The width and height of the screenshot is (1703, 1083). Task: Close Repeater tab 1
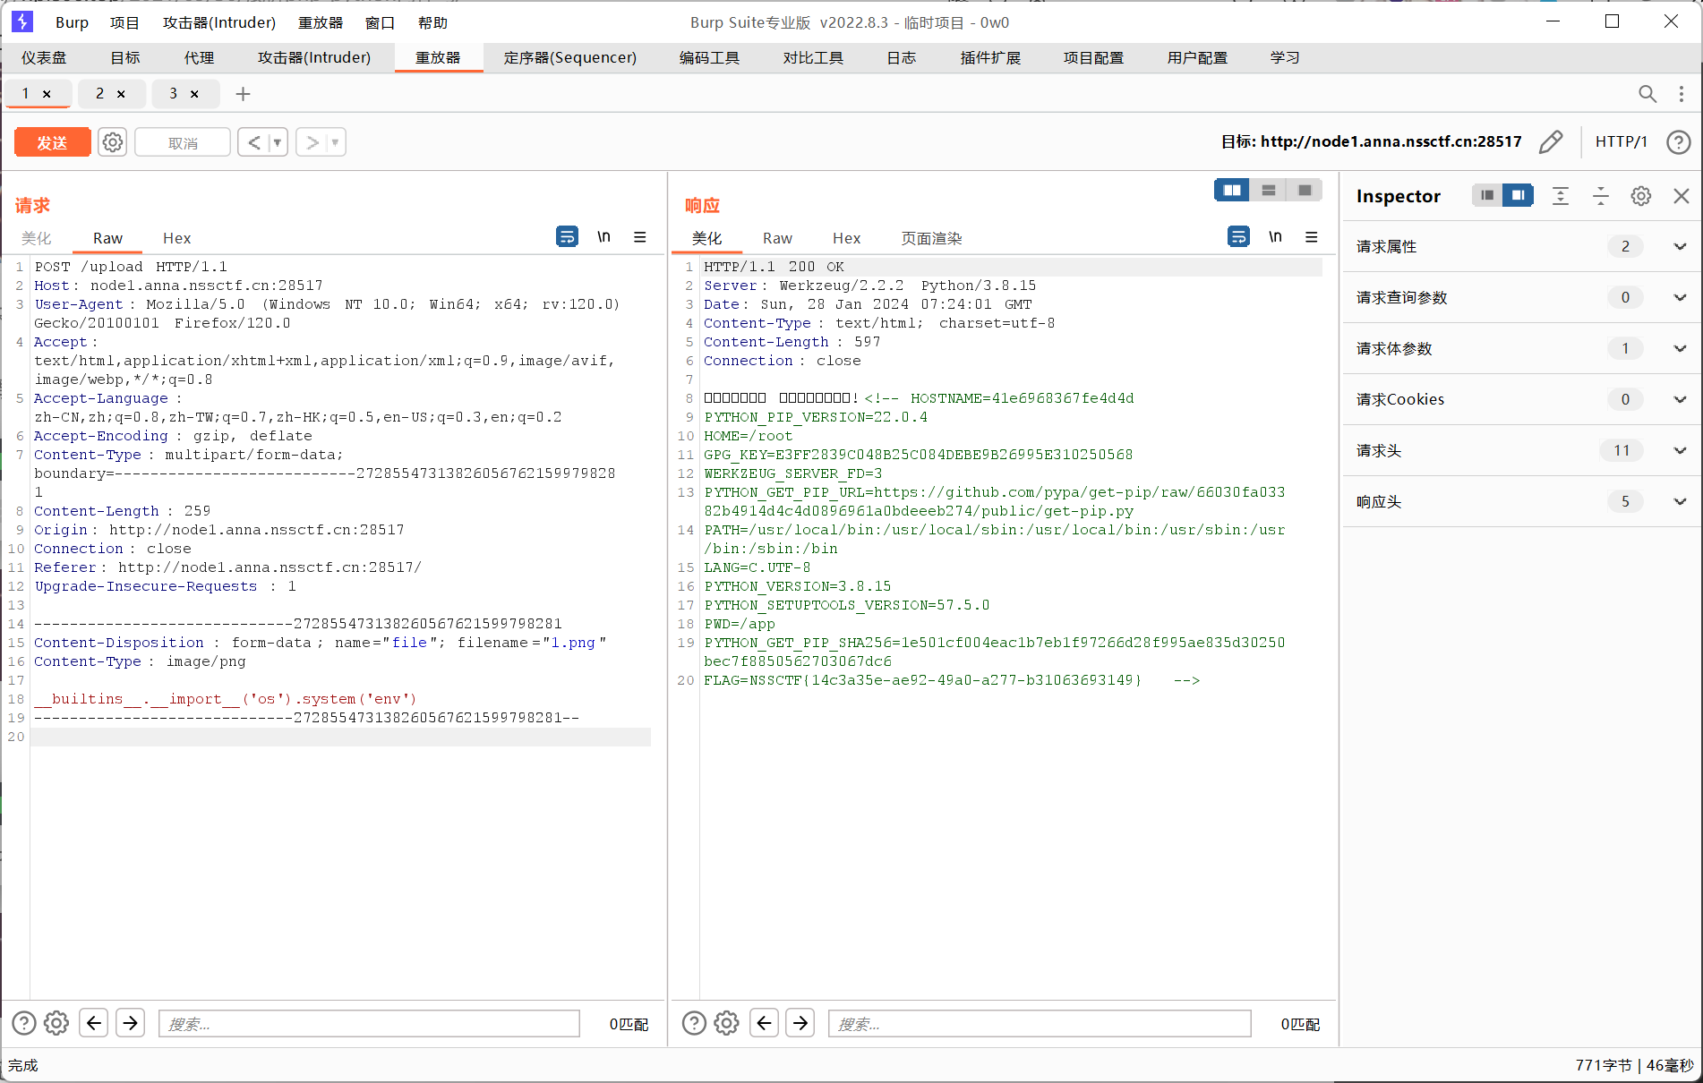point(47,94)
